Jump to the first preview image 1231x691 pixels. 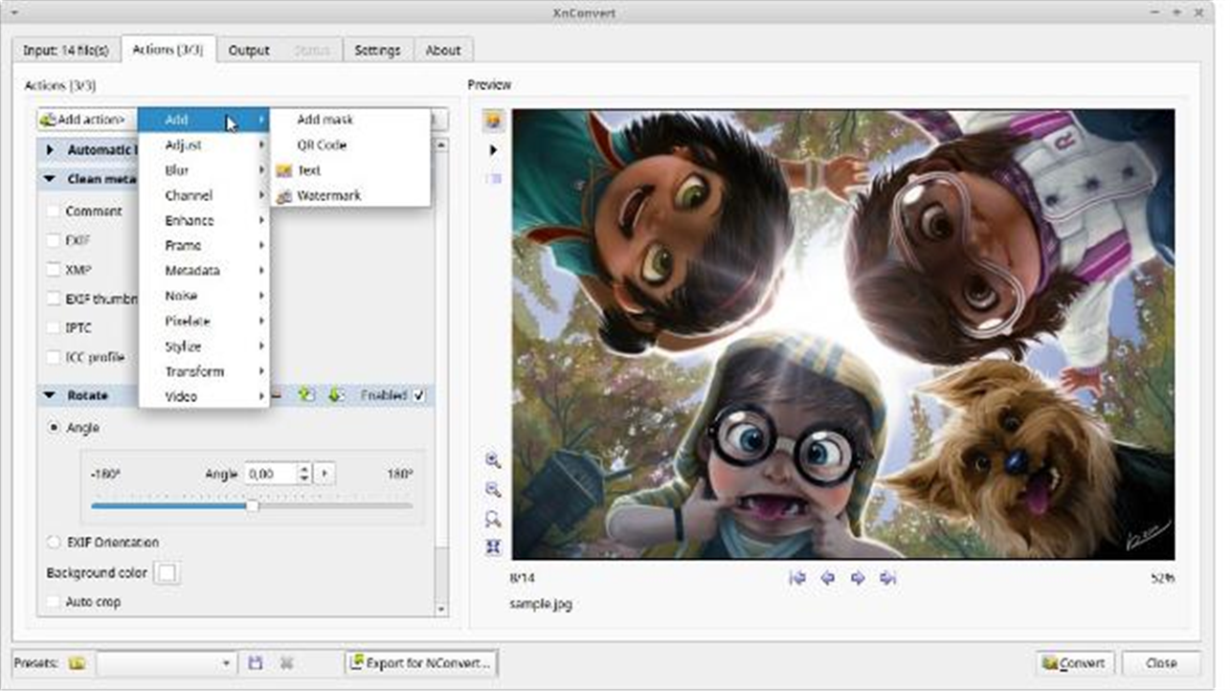point(796,578)
